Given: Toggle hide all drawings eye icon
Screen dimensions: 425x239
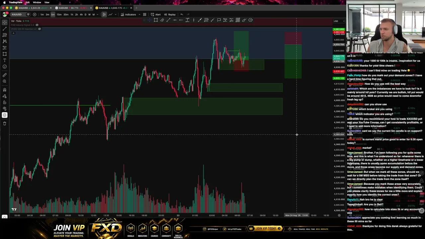Looking at the screenshot, I should [x=5, y=109].
